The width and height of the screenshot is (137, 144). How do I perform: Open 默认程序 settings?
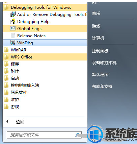coord(100,75)
